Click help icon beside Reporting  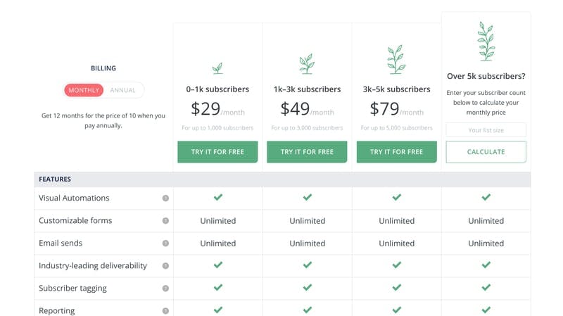(x=165, y=310)
